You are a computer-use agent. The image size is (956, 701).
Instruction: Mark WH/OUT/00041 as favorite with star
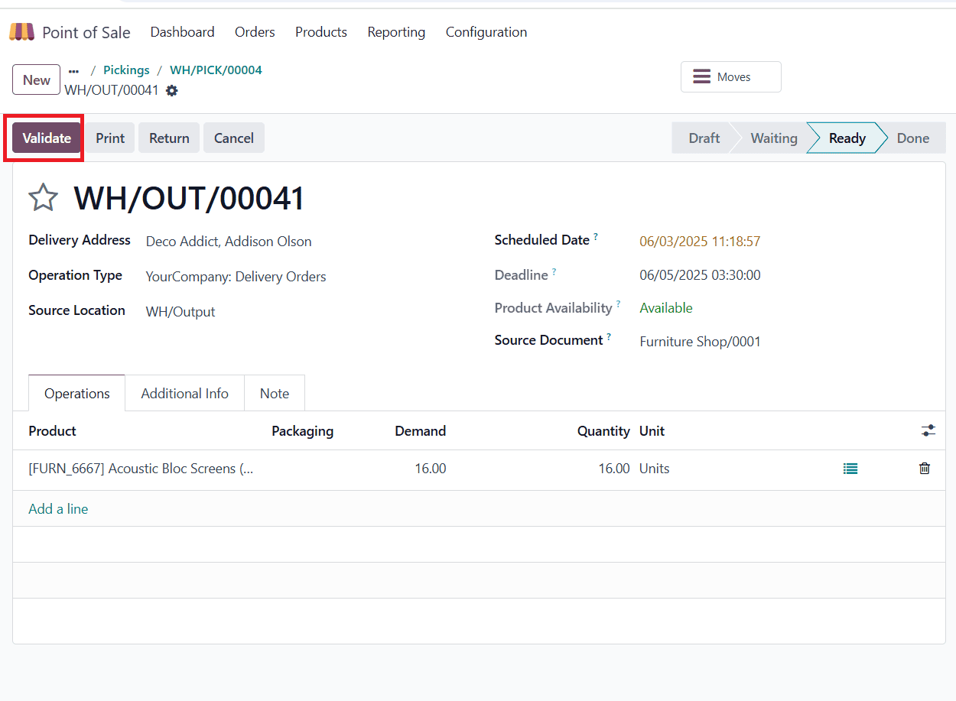click(44, 198)
